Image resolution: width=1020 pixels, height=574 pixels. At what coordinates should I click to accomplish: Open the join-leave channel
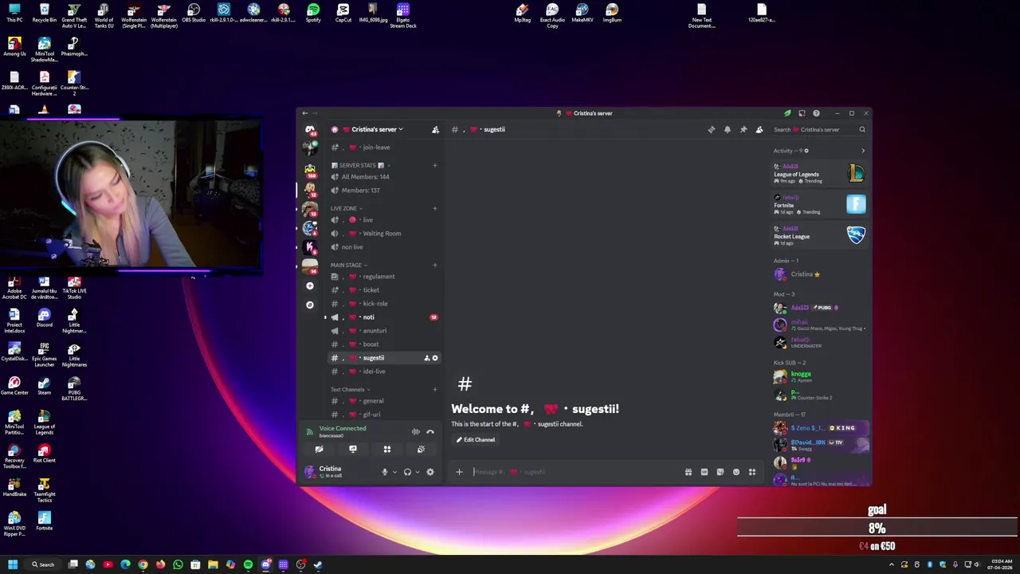point(384,147)
